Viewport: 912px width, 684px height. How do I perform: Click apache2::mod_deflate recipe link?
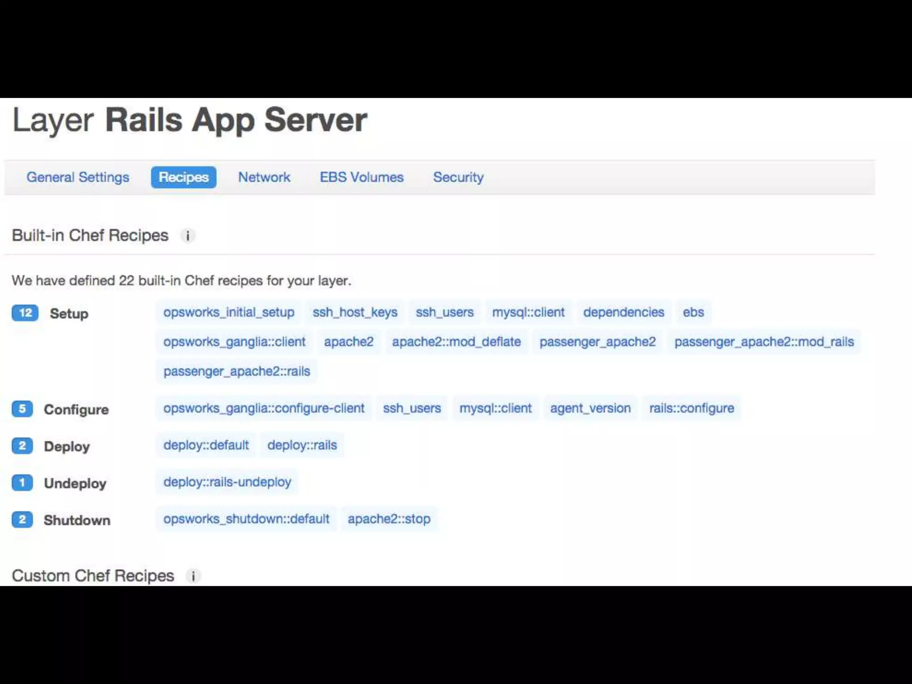tap(456, 342)
